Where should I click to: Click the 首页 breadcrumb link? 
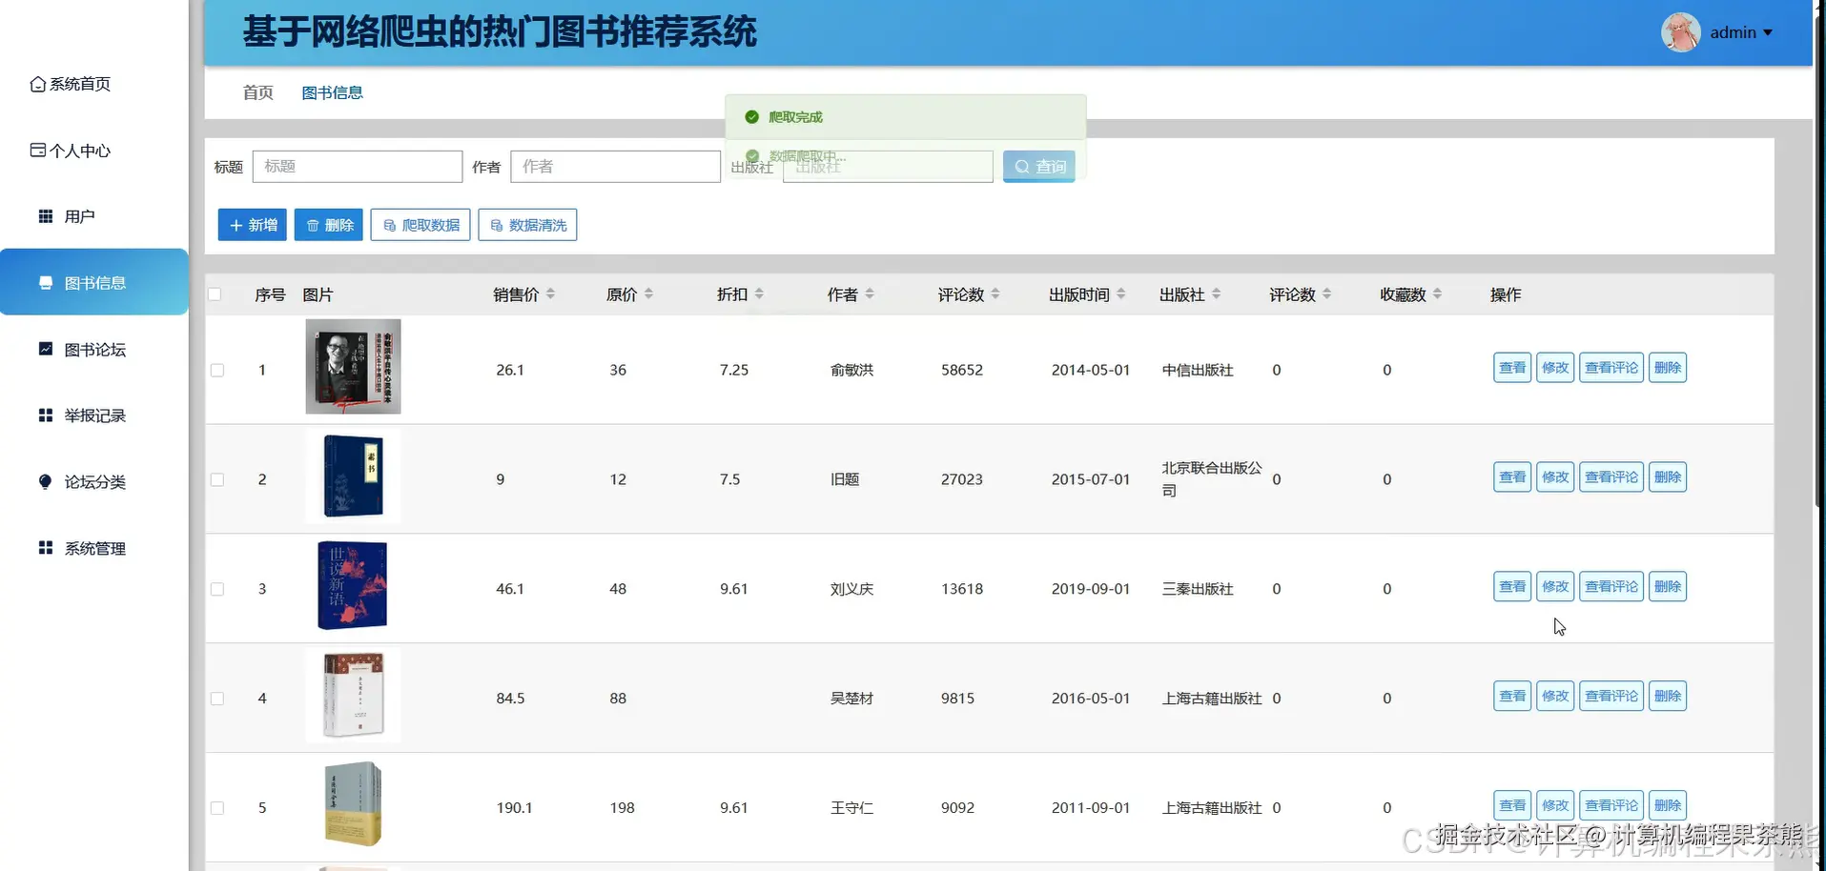(x=257, y=92)
